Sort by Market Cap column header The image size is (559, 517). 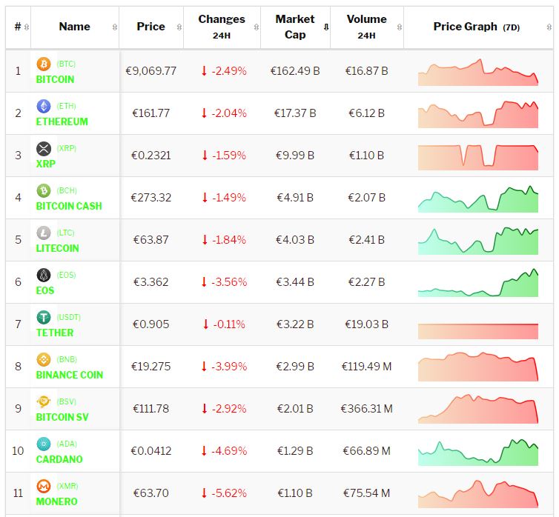pyautogui.click(x=295, y=27)
